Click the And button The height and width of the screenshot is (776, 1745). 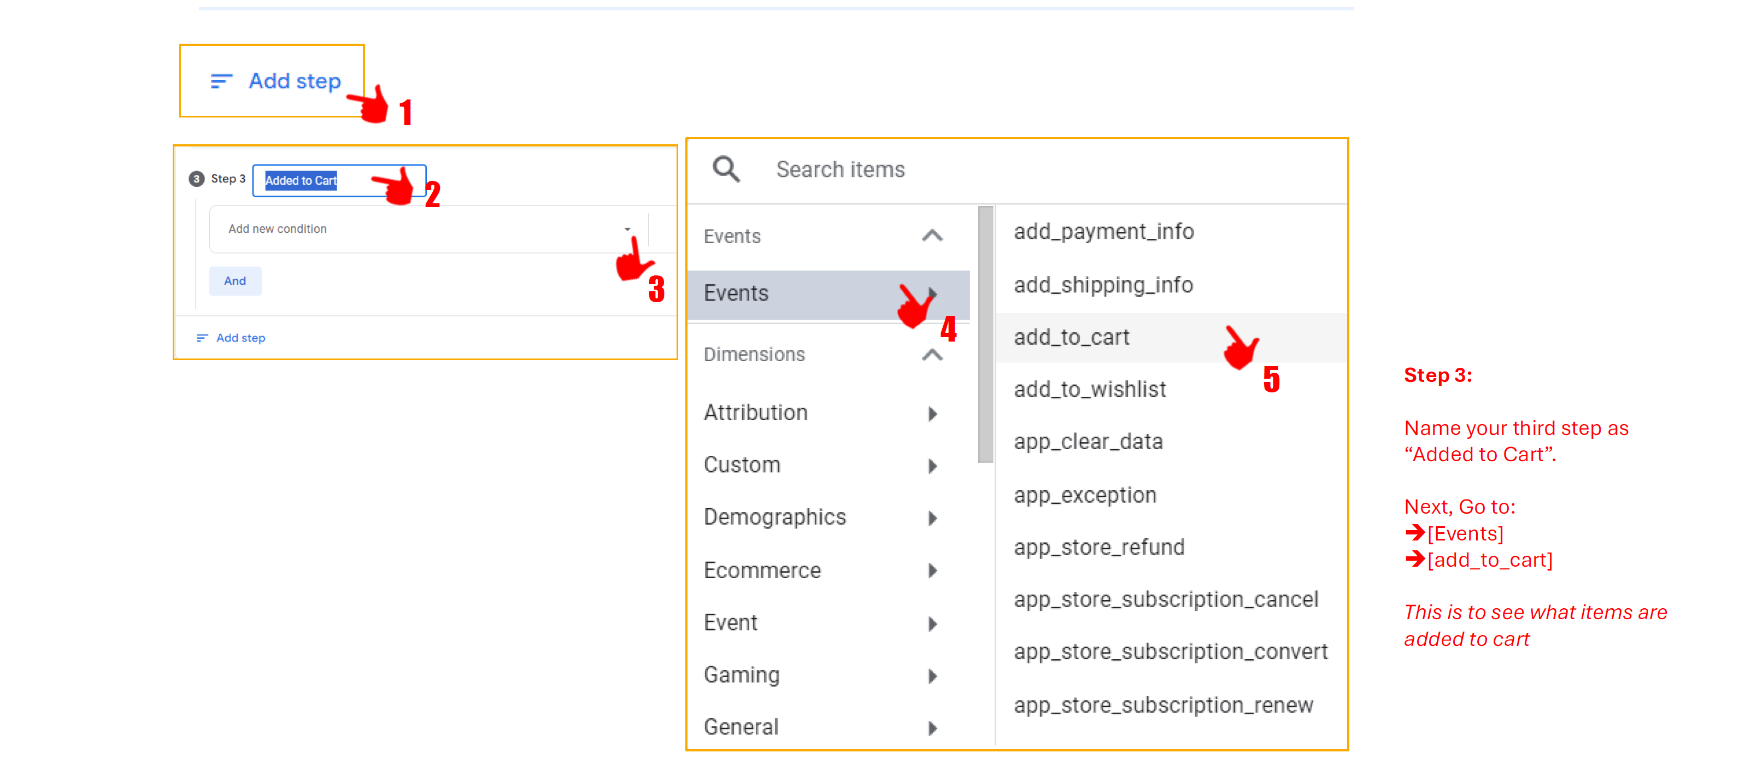tap(234, 281)
